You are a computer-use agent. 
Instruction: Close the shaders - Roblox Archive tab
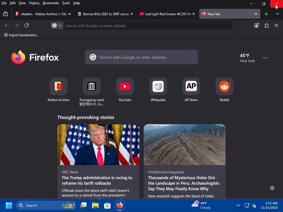[70, 14]
